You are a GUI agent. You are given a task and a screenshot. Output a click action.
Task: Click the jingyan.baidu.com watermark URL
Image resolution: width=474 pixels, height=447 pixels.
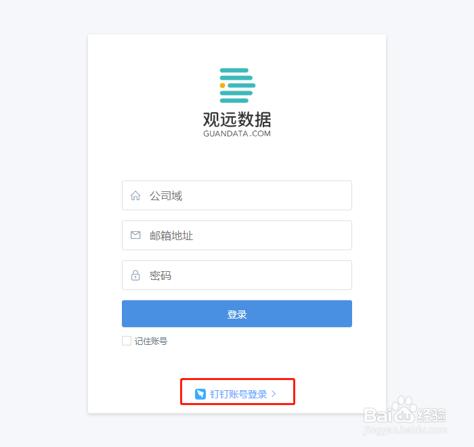405,430
